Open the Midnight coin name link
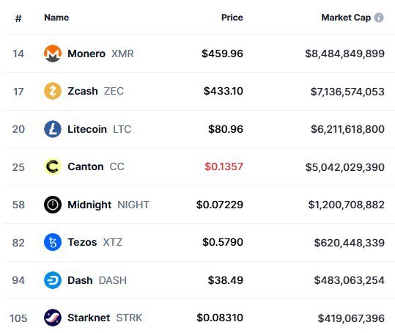 click(89, 205)
